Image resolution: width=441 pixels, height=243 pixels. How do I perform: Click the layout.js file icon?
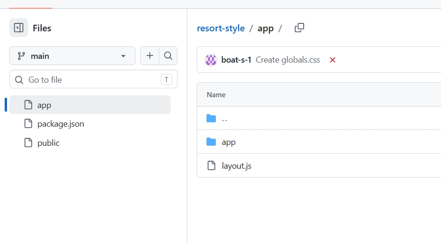[x=211, y=165]
